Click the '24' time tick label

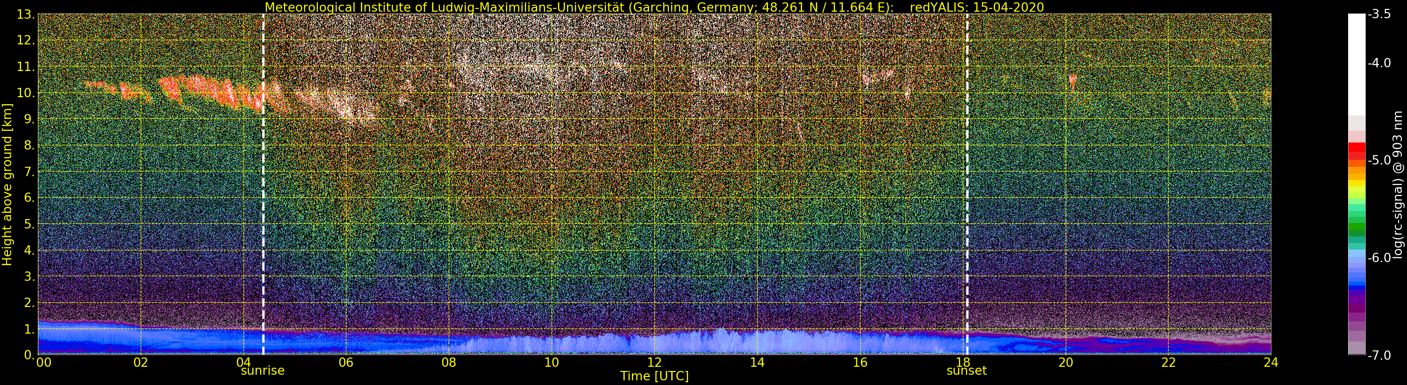point(1271,363)
